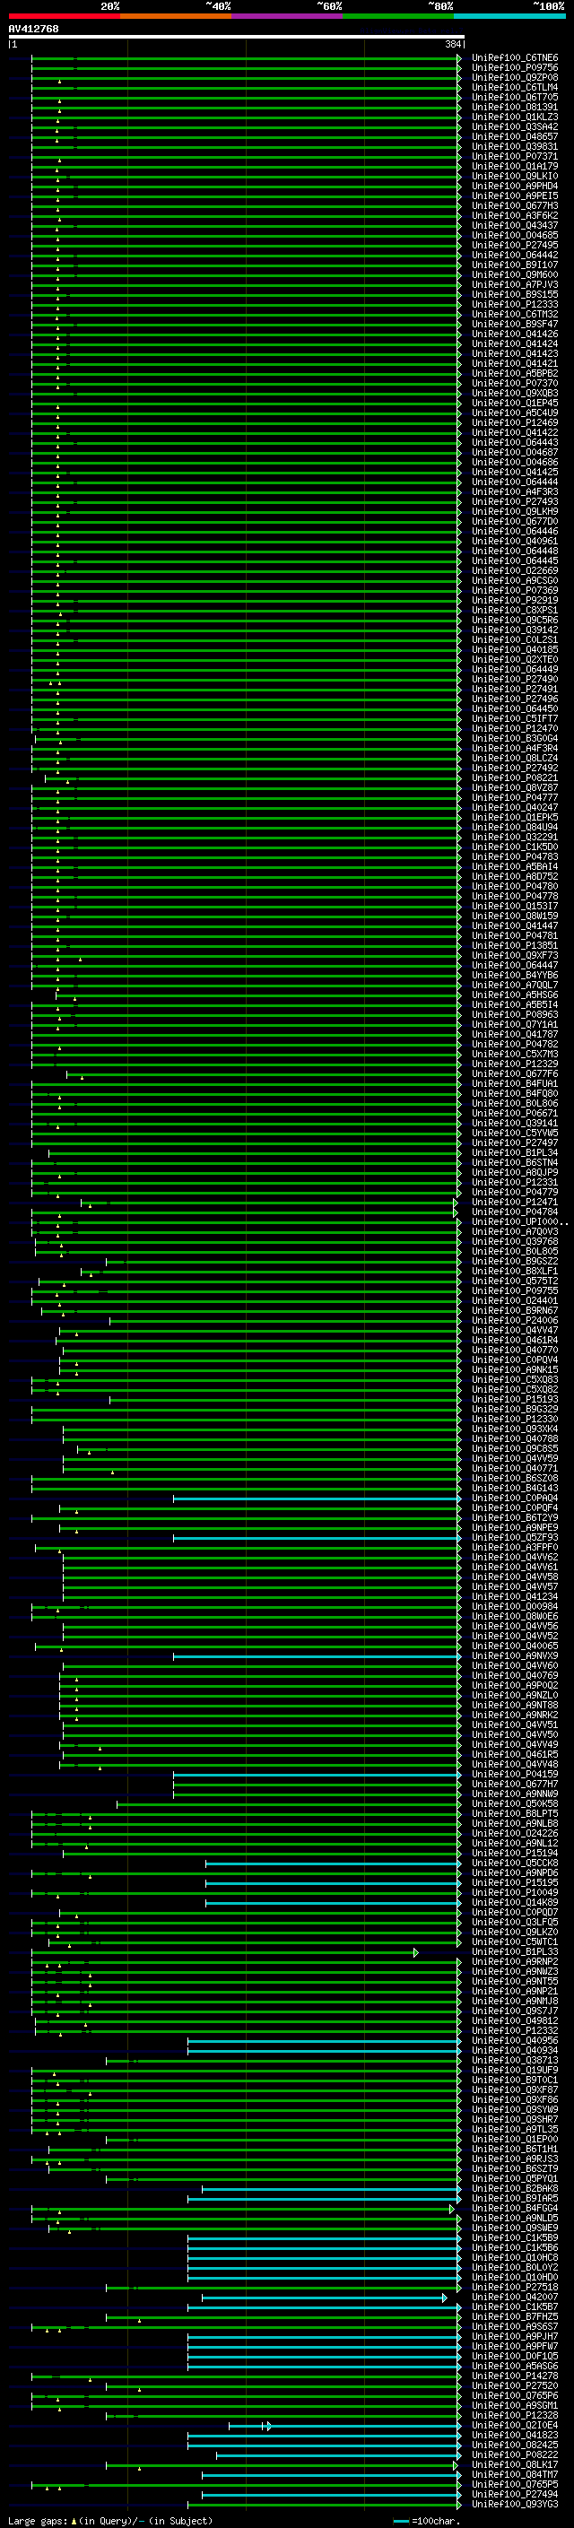Select UniRef100_B9I107 label
This screenshot has height=2528, width=574.
coord(515,265)
